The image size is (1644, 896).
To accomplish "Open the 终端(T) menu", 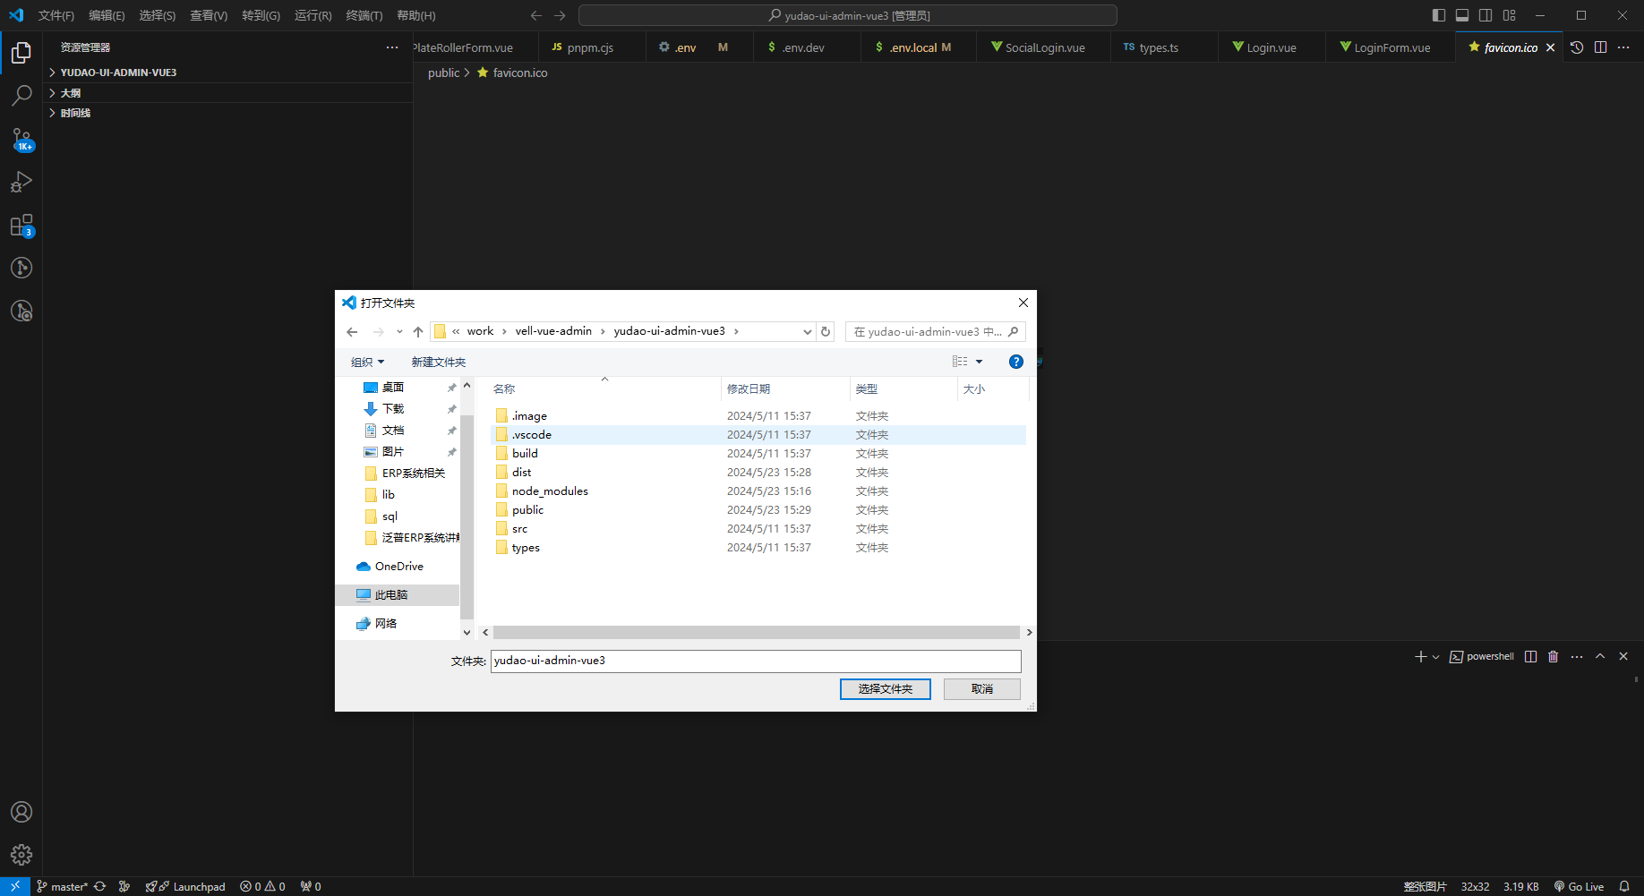I will (364, 15).
